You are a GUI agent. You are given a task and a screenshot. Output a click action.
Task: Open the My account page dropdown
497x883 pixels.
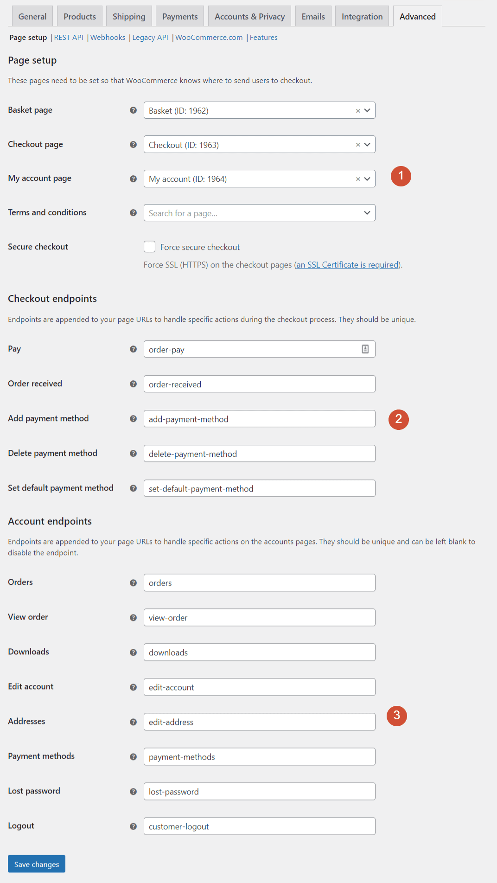(367, 179)
